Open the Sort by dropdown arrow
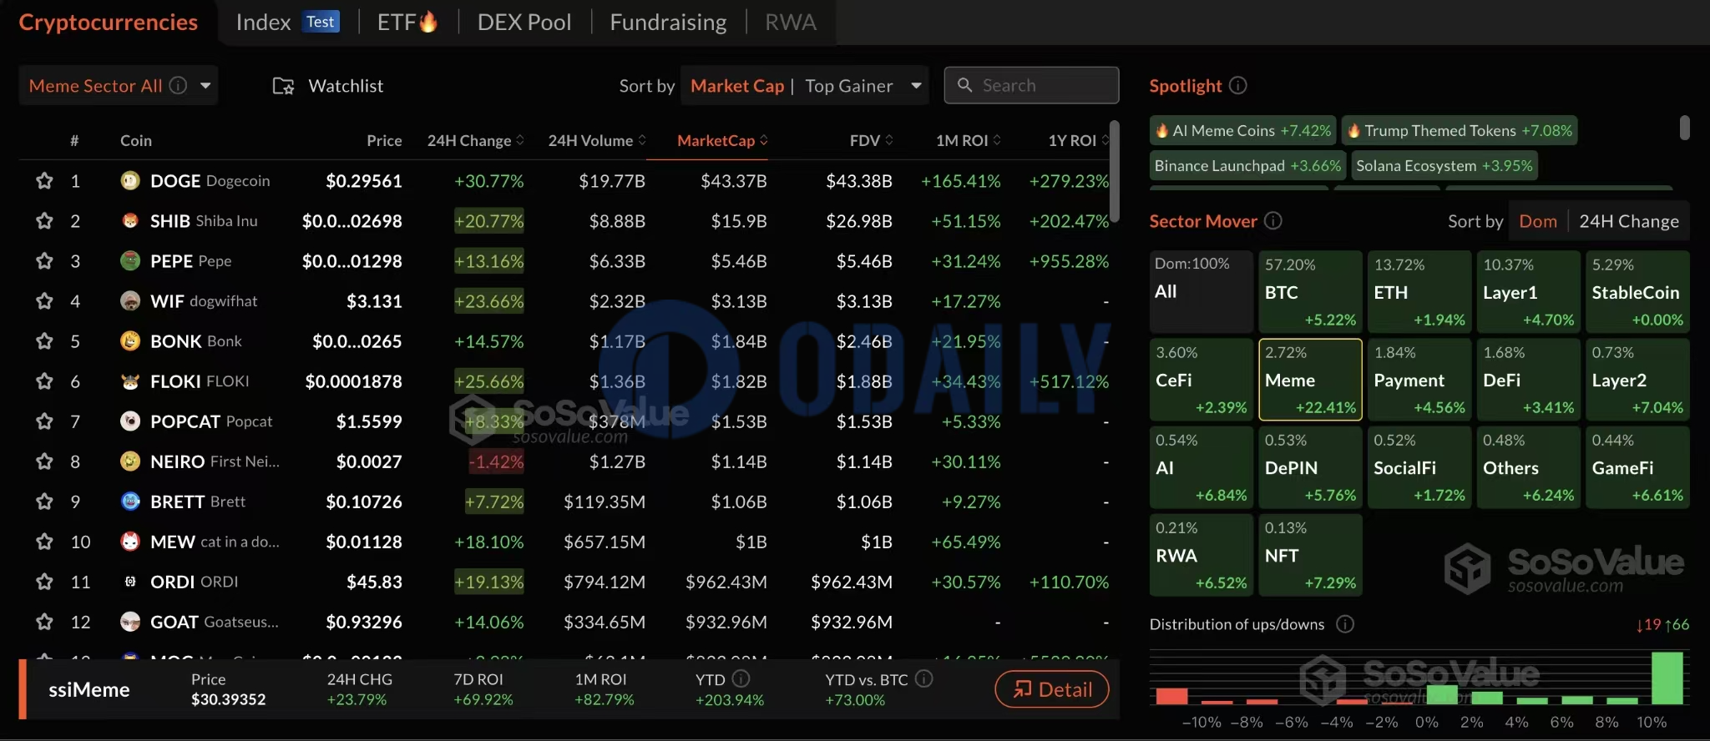Screen dimensions: 1710x741 click(916, 85)
